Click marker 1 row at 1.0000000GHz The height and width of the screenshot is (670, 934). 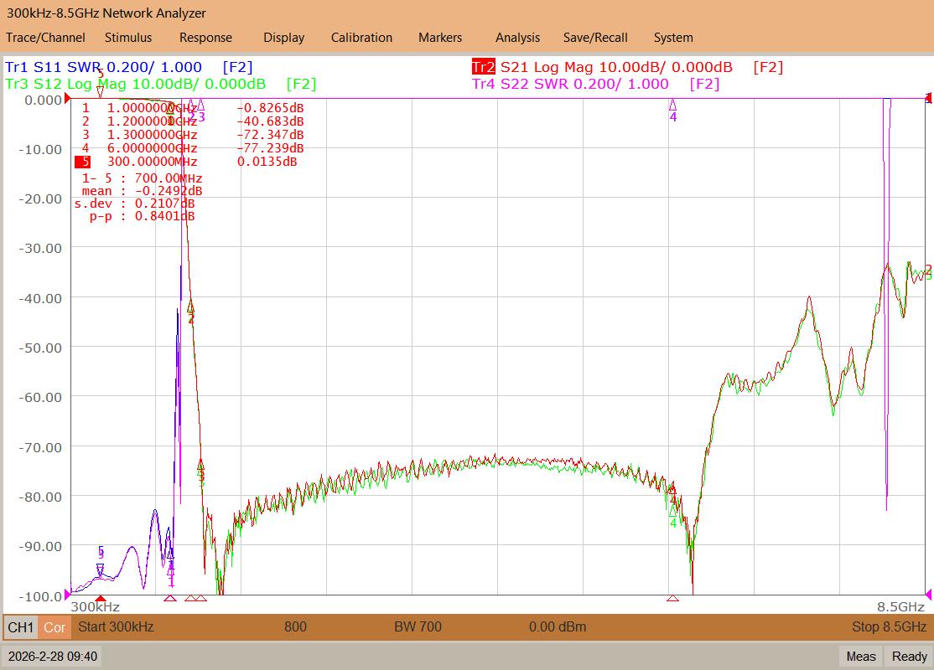point(192,108)
